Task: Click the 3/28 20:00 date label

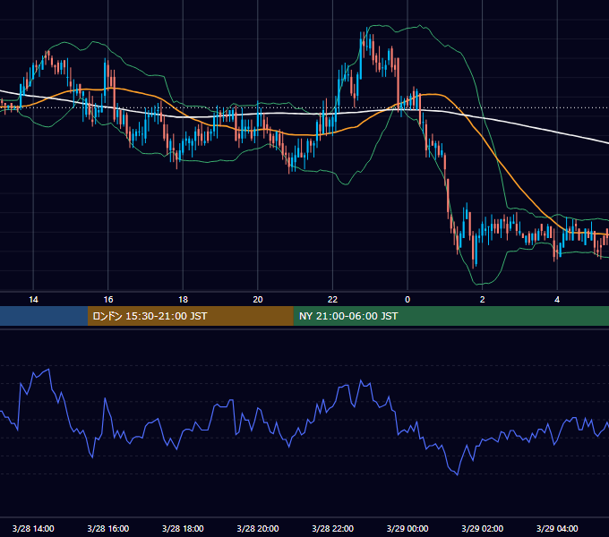Action: coord(258,528)
